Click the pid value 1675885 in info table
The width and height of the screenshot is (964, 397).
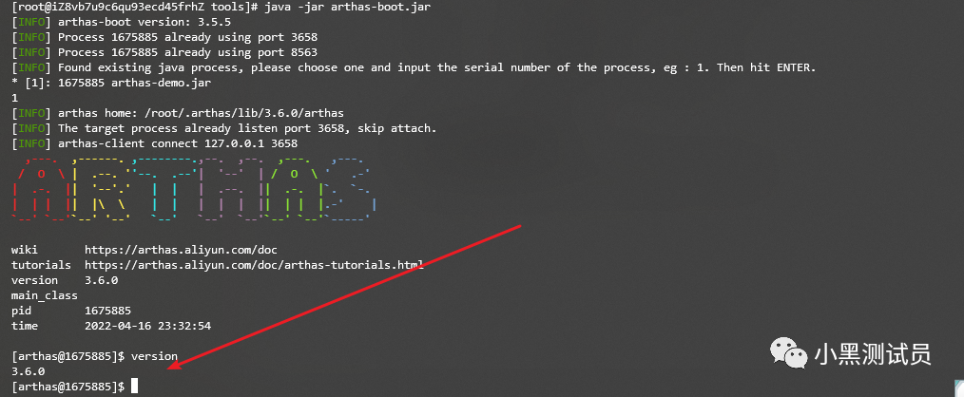[x=107, y=311]
